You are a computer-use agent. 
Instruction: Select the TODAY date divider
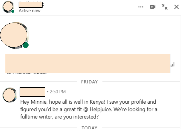90,127
